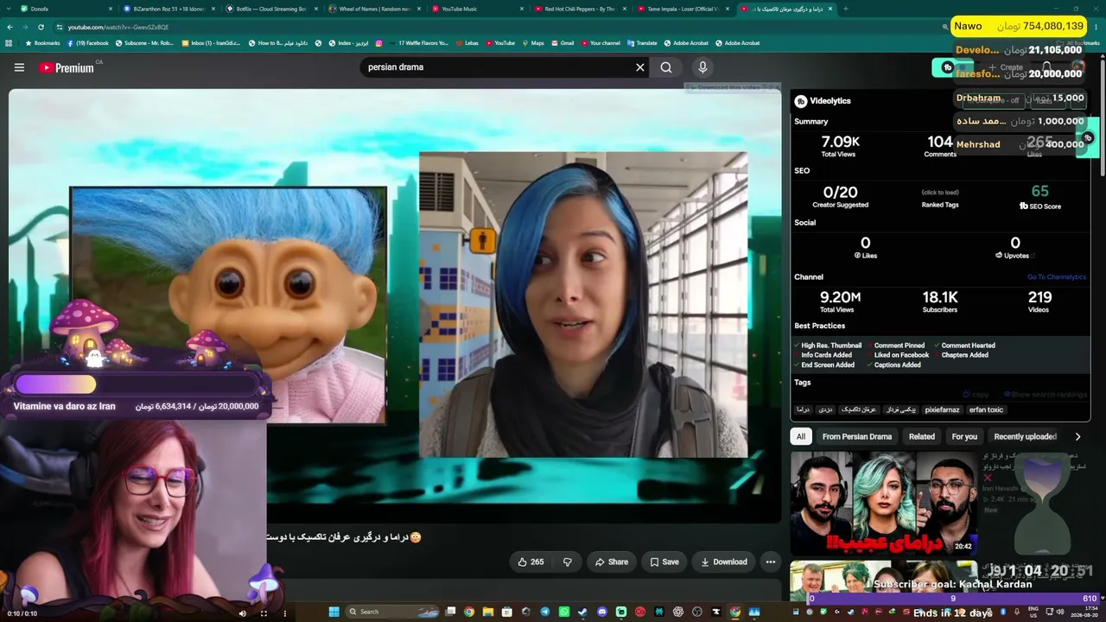Screen dimensions: 1106x622
Task: Launch Telegram from the taskbar
Action: 544,612
